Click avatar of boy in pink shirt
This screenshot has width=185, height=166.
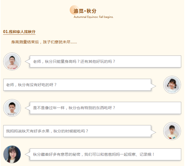(x=12, y=61)
